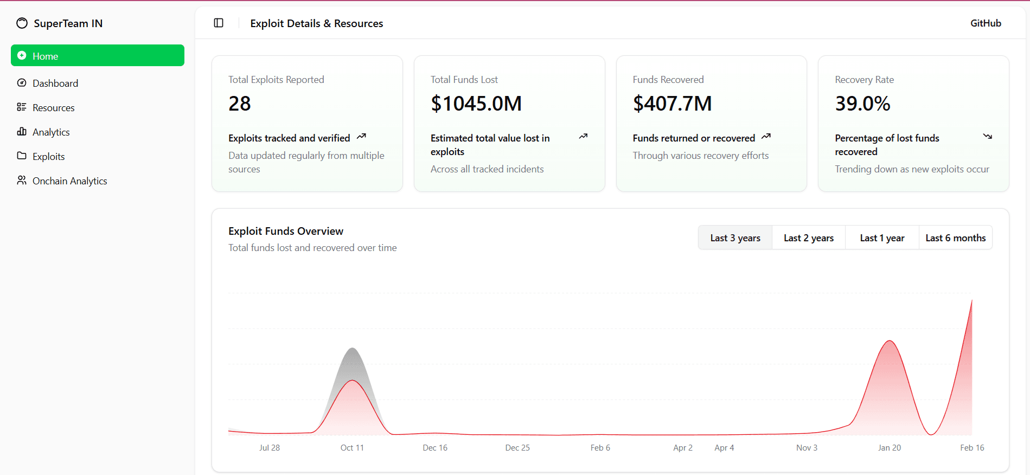Click the Total Exploits Reported label
The width and height of the screenshot is (1030, 475).
click(x=276, y=80)
